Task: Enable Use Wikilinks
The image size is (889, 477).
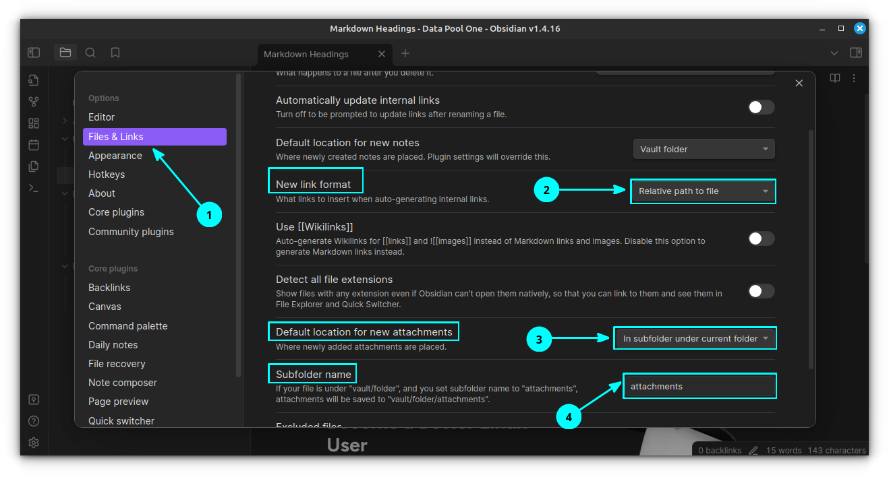Action: 761,238
